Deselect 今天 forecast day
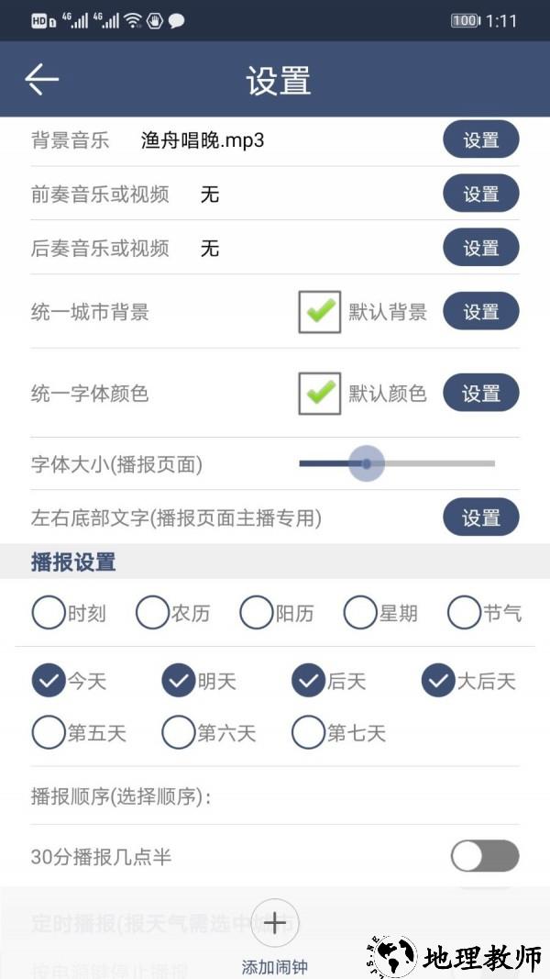The width and height of the screenshot is (550, 979). pyautogui.click(x=49, y=681)
